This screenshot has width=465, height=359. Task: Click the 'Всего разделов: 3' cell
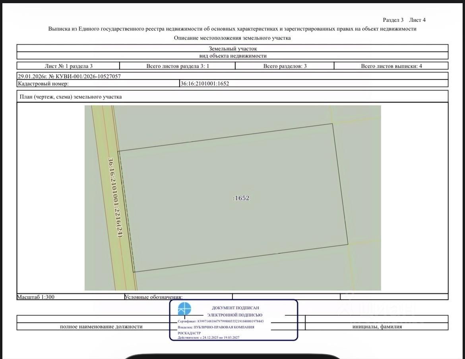click(285, 66)
